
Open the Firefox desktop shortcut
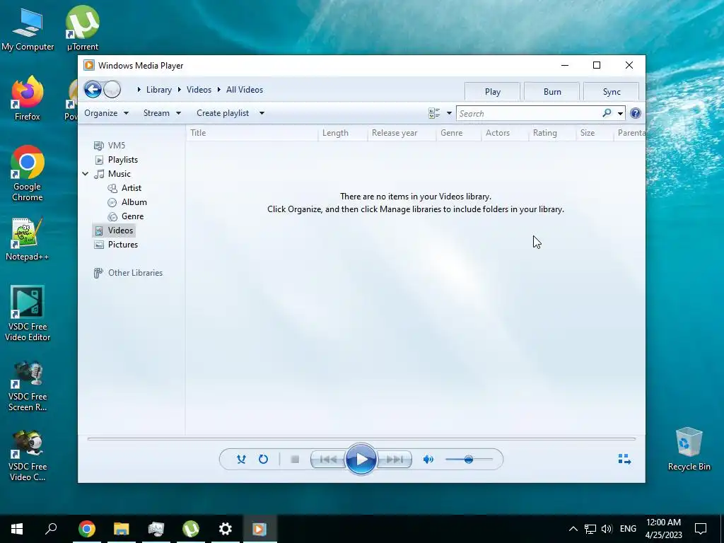[28, 98]
